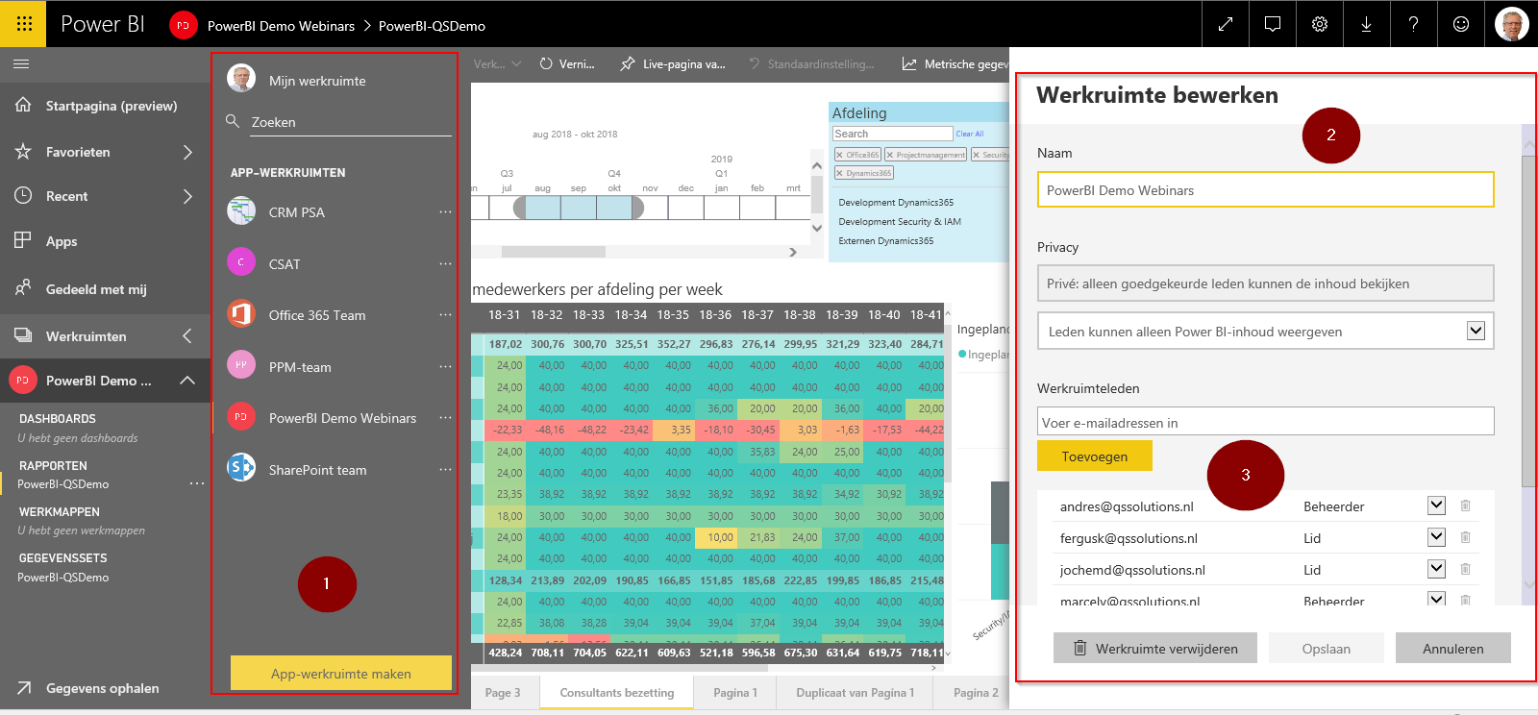Delete member fergusk@qssolutions.nl trash icon

(x=1465, y=537)
